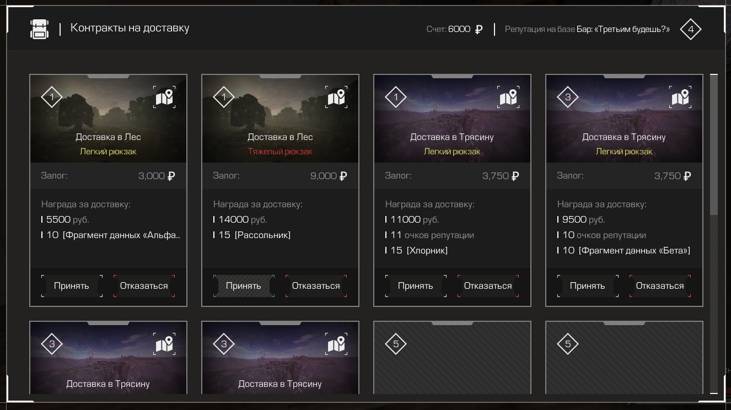The height and width of the screenshot is (410, 731).
Task: Click the deposit amount "9,000 ₽"
Action: point(329,176)
